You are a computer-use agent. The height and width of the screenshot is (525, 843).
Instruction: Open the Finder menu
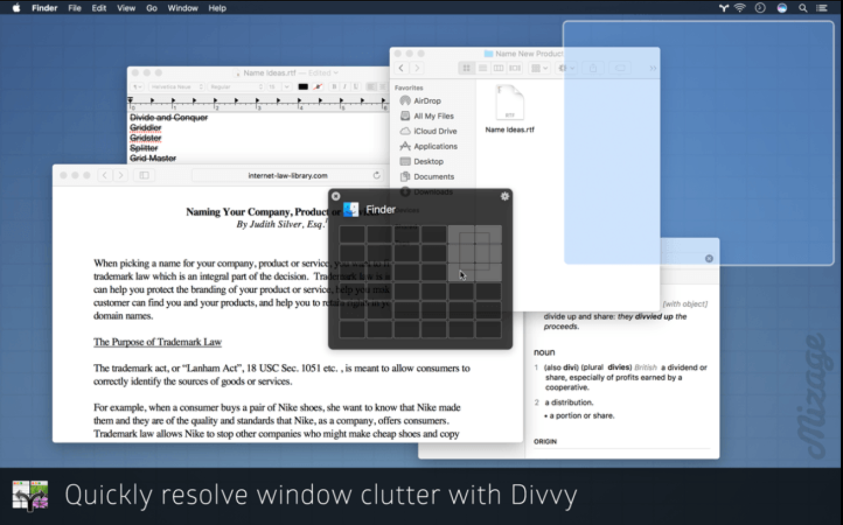coord(45,8)
